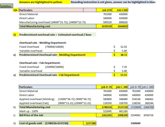Image resolution: width=165 pixels, height=127 pixels.
Task: Click total manufacturing cost 1740150
Action: pyautogui.click(x=104, y=107)
